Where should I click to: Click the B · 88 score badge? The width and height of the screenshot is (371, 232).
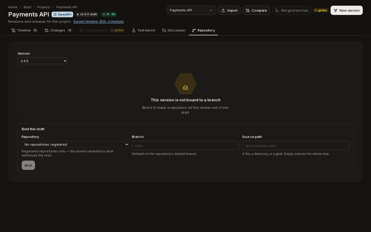coord(109,14)
